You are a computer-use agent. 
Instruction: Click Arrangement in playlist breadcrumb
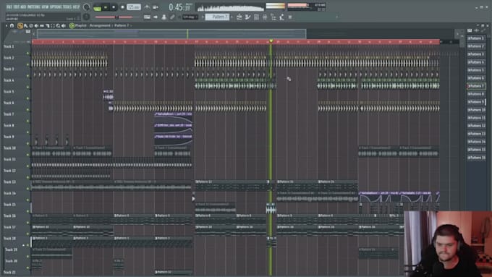(x=100, y=26)
